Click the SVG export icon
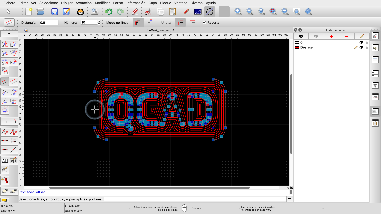The width and height of the screenshot is (381, 214). 81,12
